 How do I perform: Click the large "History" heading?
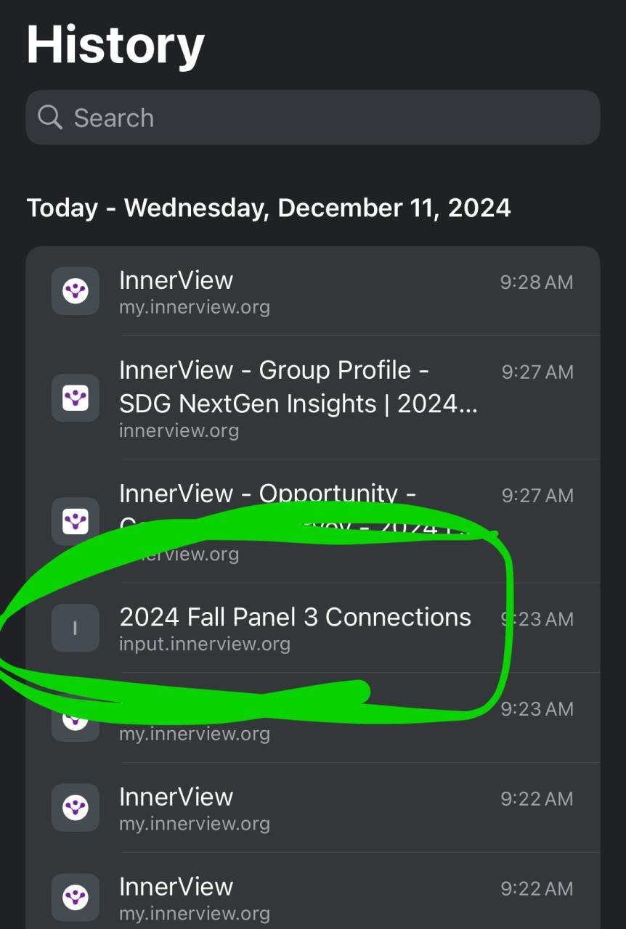pyautogui.click(x=115, y=45)
